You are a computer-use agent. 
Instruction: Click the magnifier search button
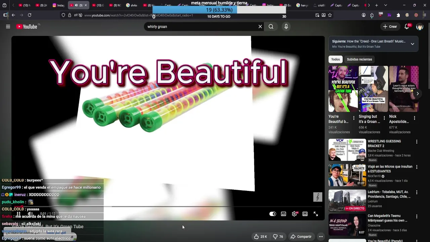271,27
